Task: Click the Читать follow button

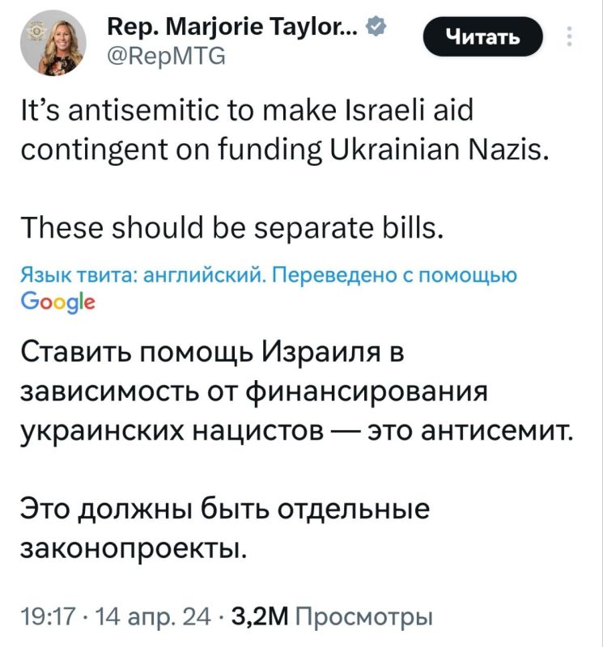Action: pyautogui.click(x=482, y=36)
